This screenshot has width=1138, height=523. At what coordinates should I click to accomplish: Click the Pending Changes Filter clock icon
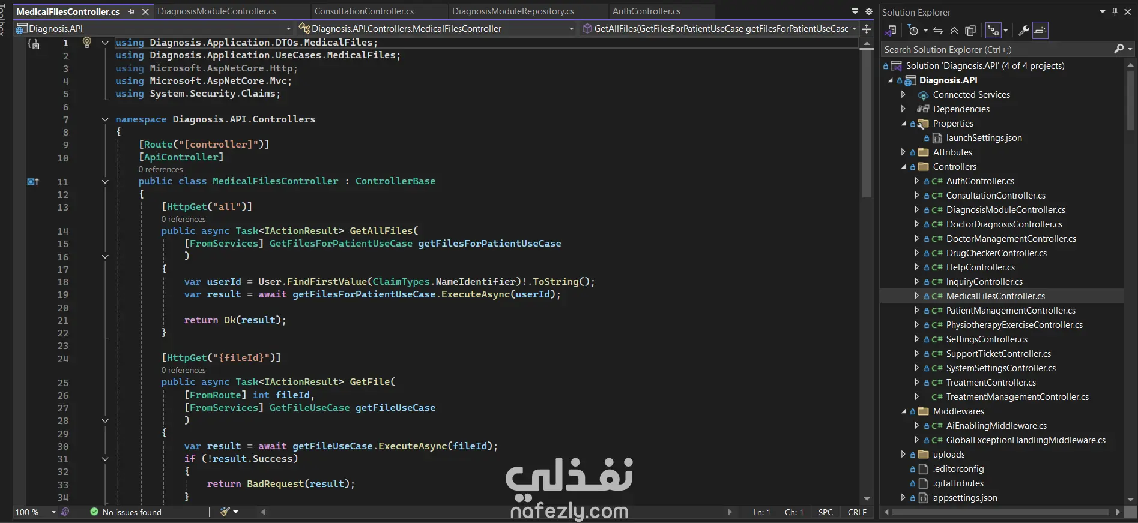pyautogui.click(x=913, y=31)
